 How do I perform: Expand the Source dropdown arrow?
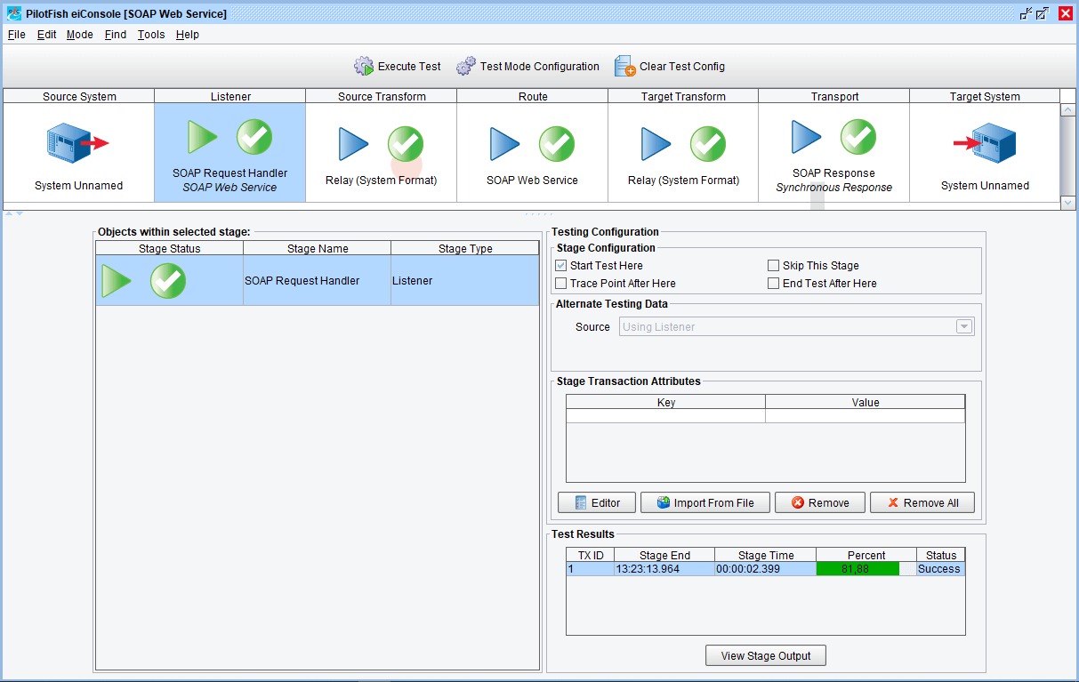coord(963,327)
